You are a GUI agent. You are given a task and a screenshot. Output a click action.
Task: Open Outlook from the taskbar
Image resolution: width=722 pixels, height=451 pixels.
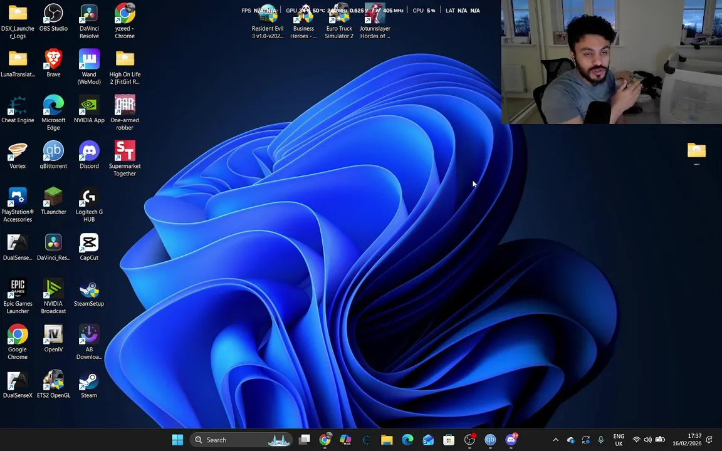[x=428, y=440]
